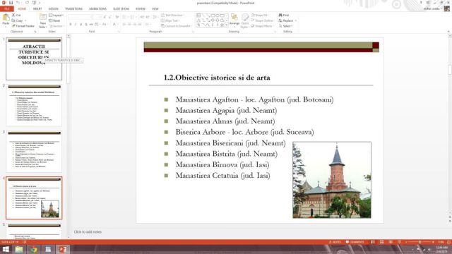Image resolution: width=452 pixels, height=254 pixels.
Task: Open the Align Text dropdown
Action: (170, 20)
